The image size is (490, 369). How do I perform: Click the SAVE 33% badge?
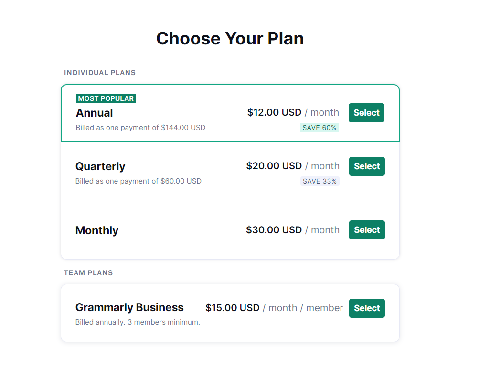320,181
